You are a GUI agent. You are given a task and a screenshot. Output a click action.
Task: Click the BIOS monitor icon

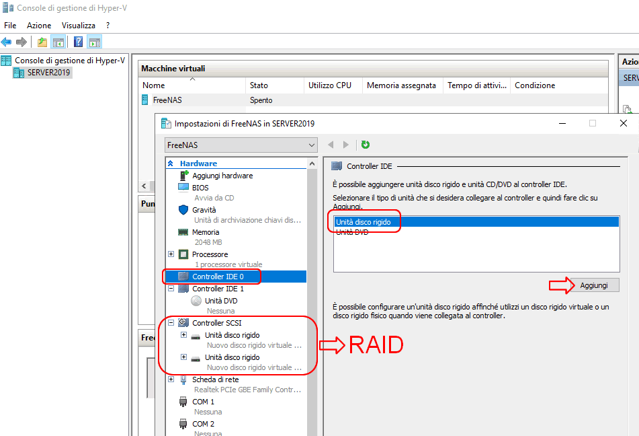pos(183,187)
